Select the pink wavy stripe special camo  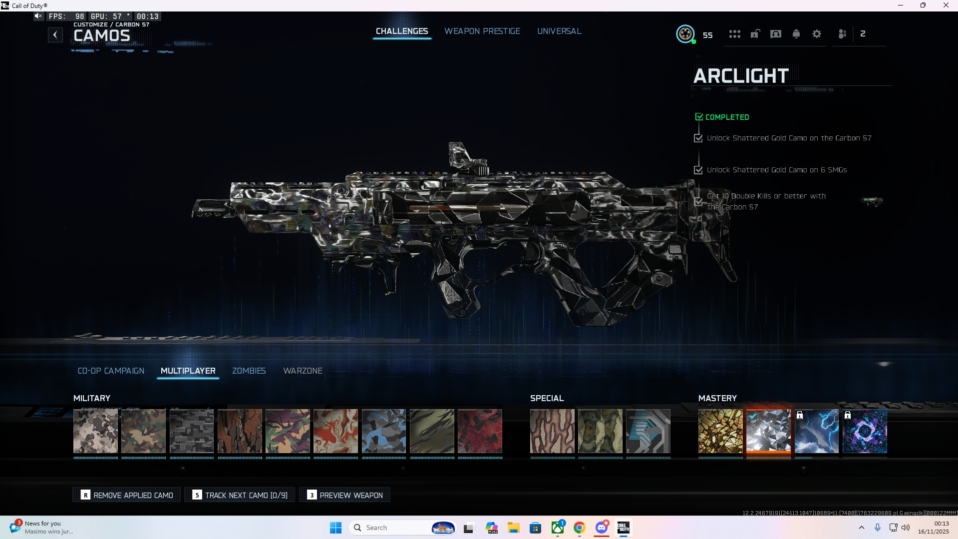click(552, 431)
